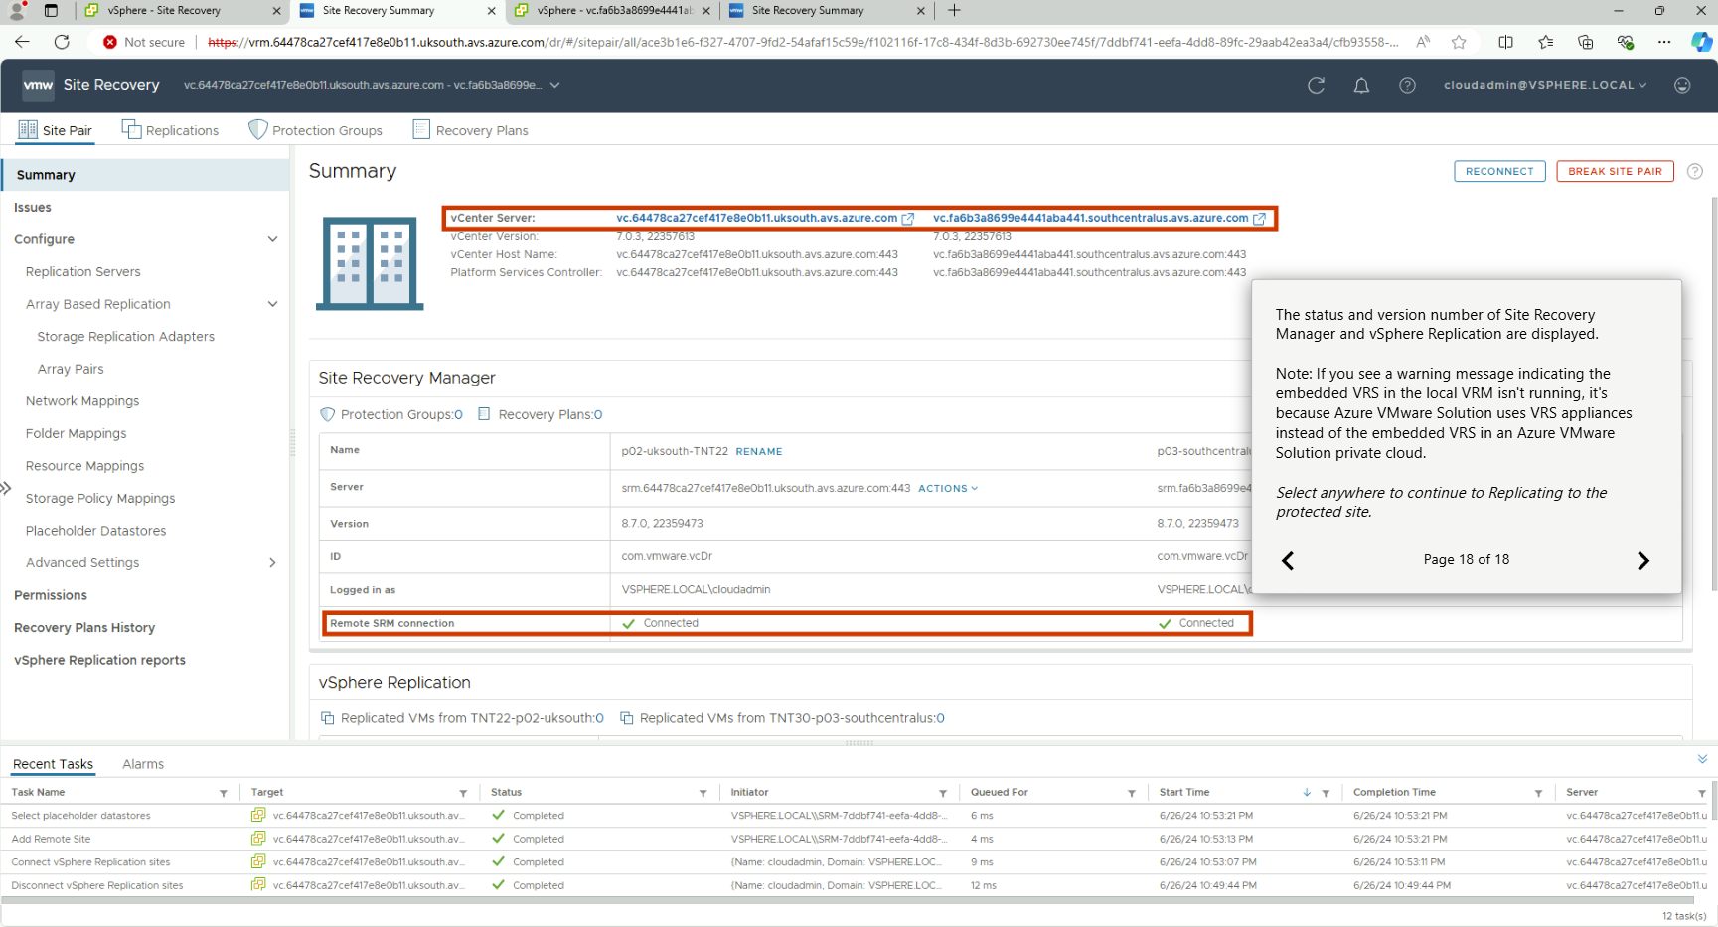Open the notifications bell icon
This screenshot has width=1718, height=927.
pos(1361,85)
